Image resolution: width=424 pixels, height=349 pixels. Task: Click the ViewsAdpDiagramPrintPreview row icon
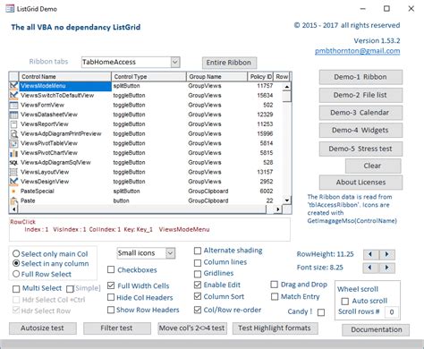pyautogui.click(x=13, y=133)
